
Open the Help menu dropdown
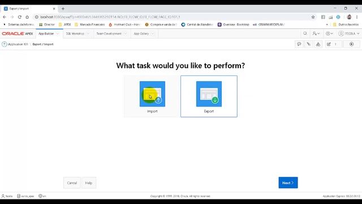point(329,33)
